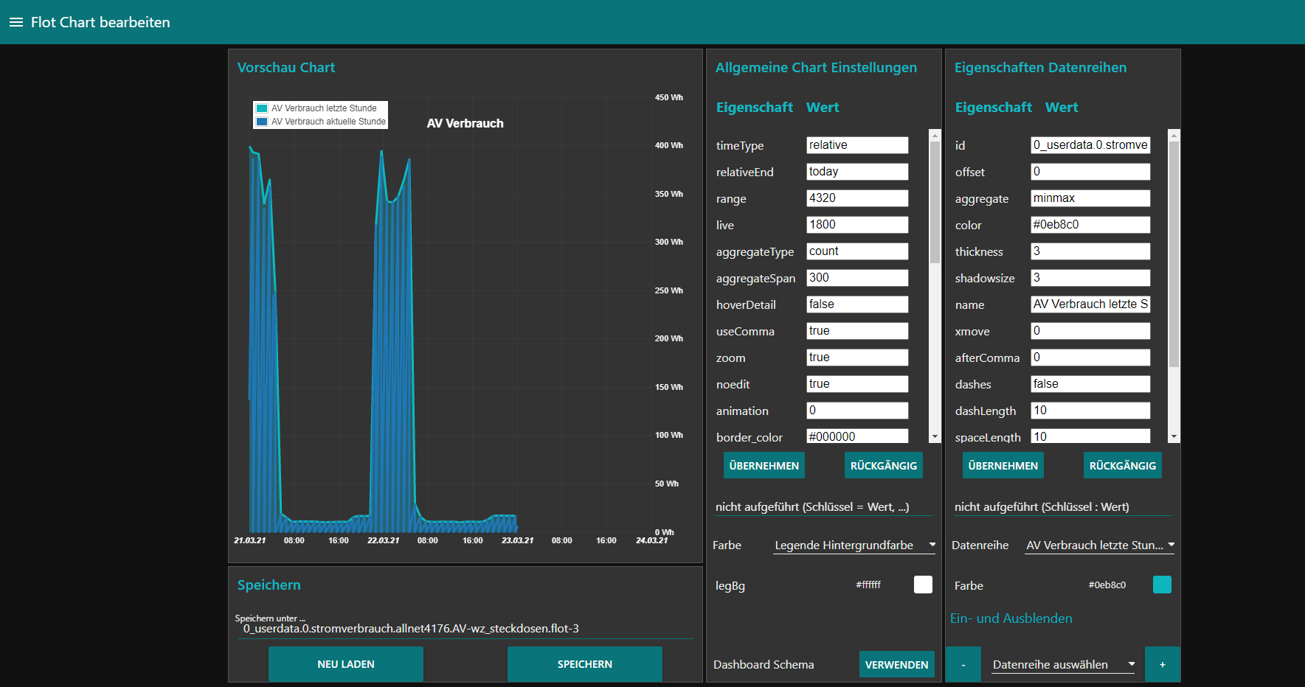Click the live value field 1800

click(x=857, y=225)
